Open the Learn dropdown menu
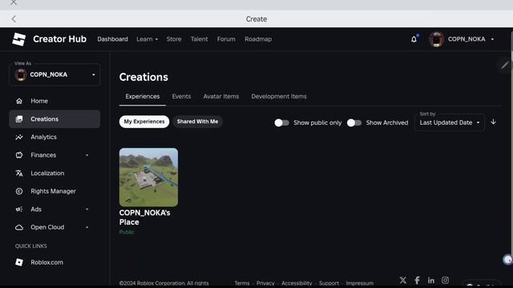 coord(147,39)
